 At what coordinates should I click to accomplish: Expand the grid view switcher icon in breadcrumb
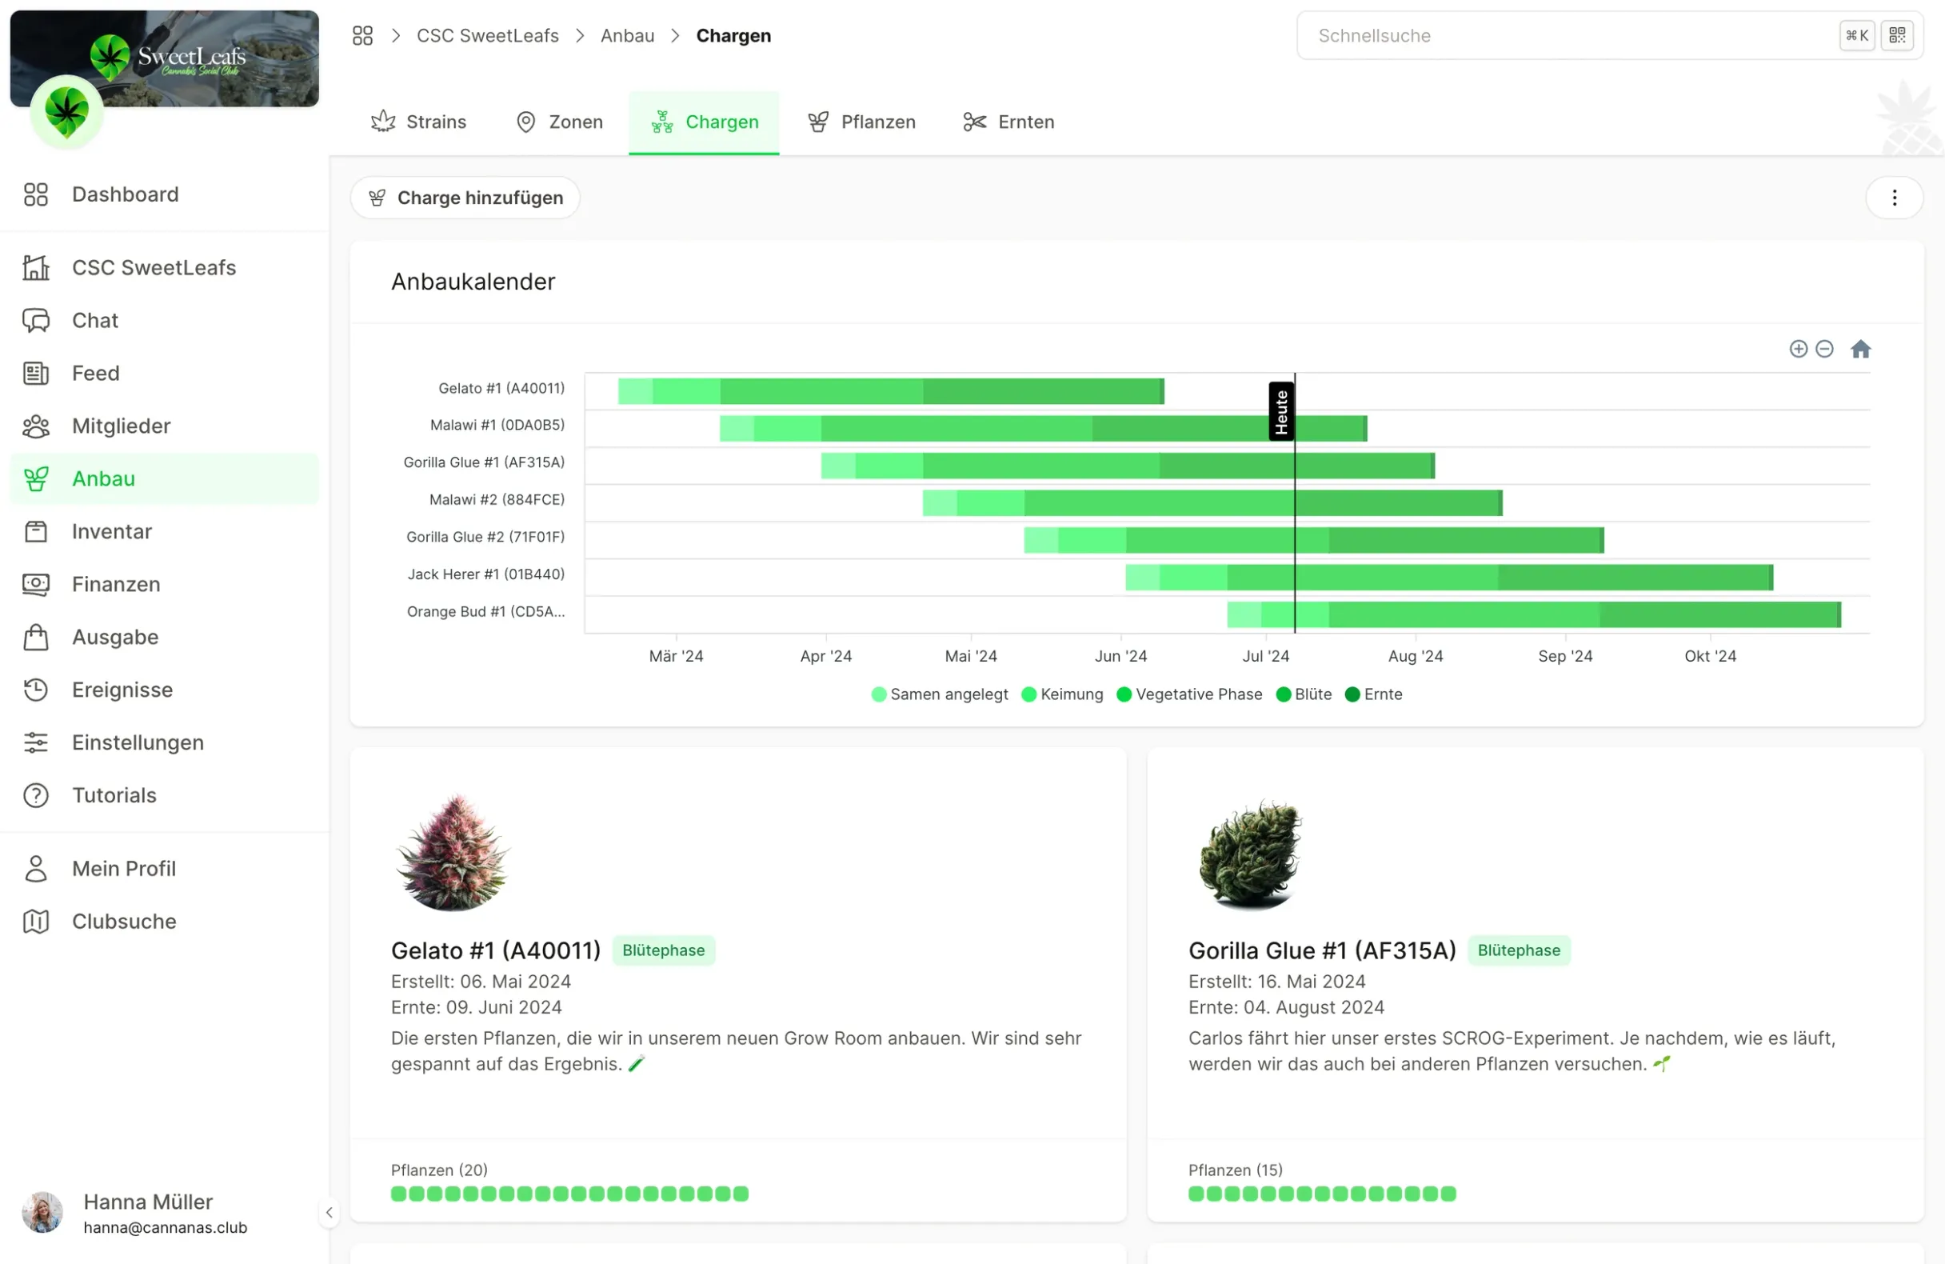tap(363, 35)
